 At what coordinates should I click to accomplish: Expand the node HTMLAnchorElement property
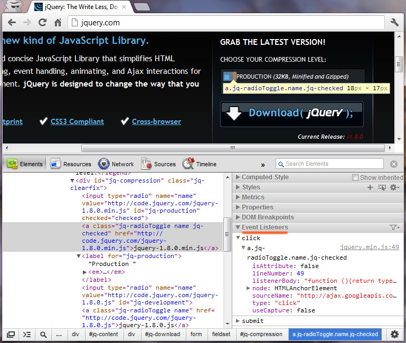(248, 288)
